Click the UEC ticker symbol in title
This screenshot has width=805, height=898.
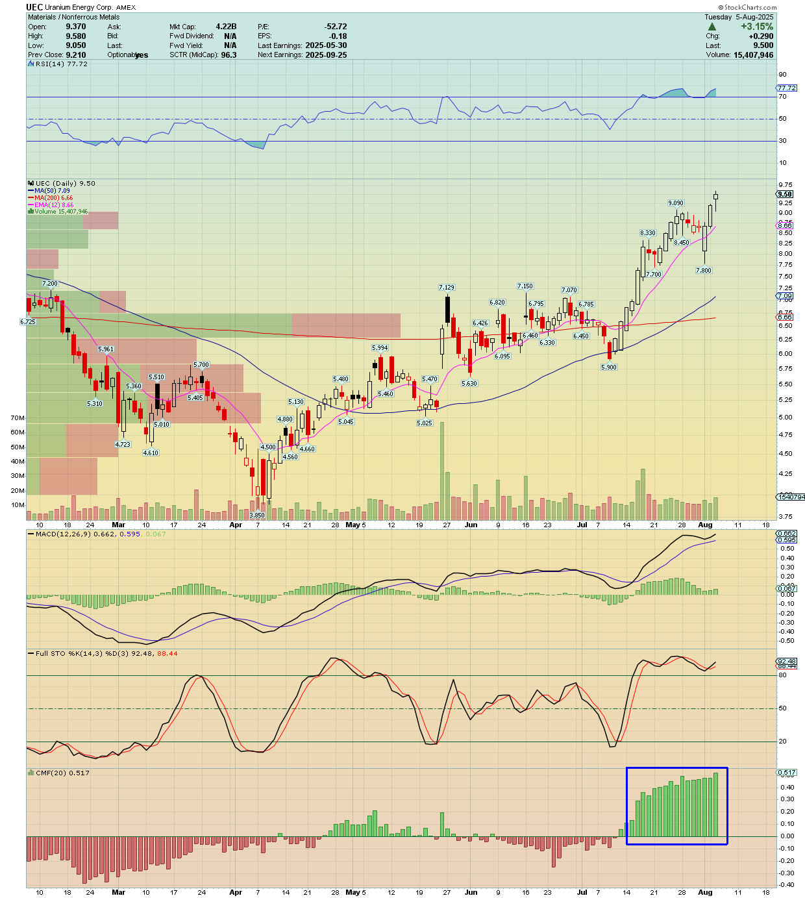(x=34, y=7)
